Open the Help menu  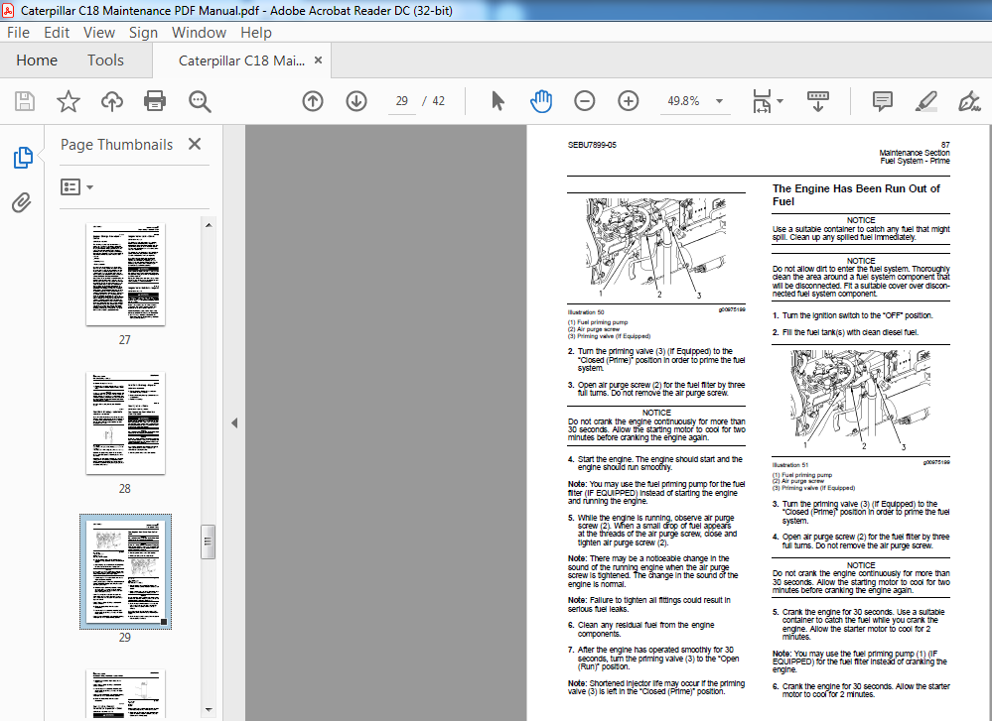pos(255,32)
